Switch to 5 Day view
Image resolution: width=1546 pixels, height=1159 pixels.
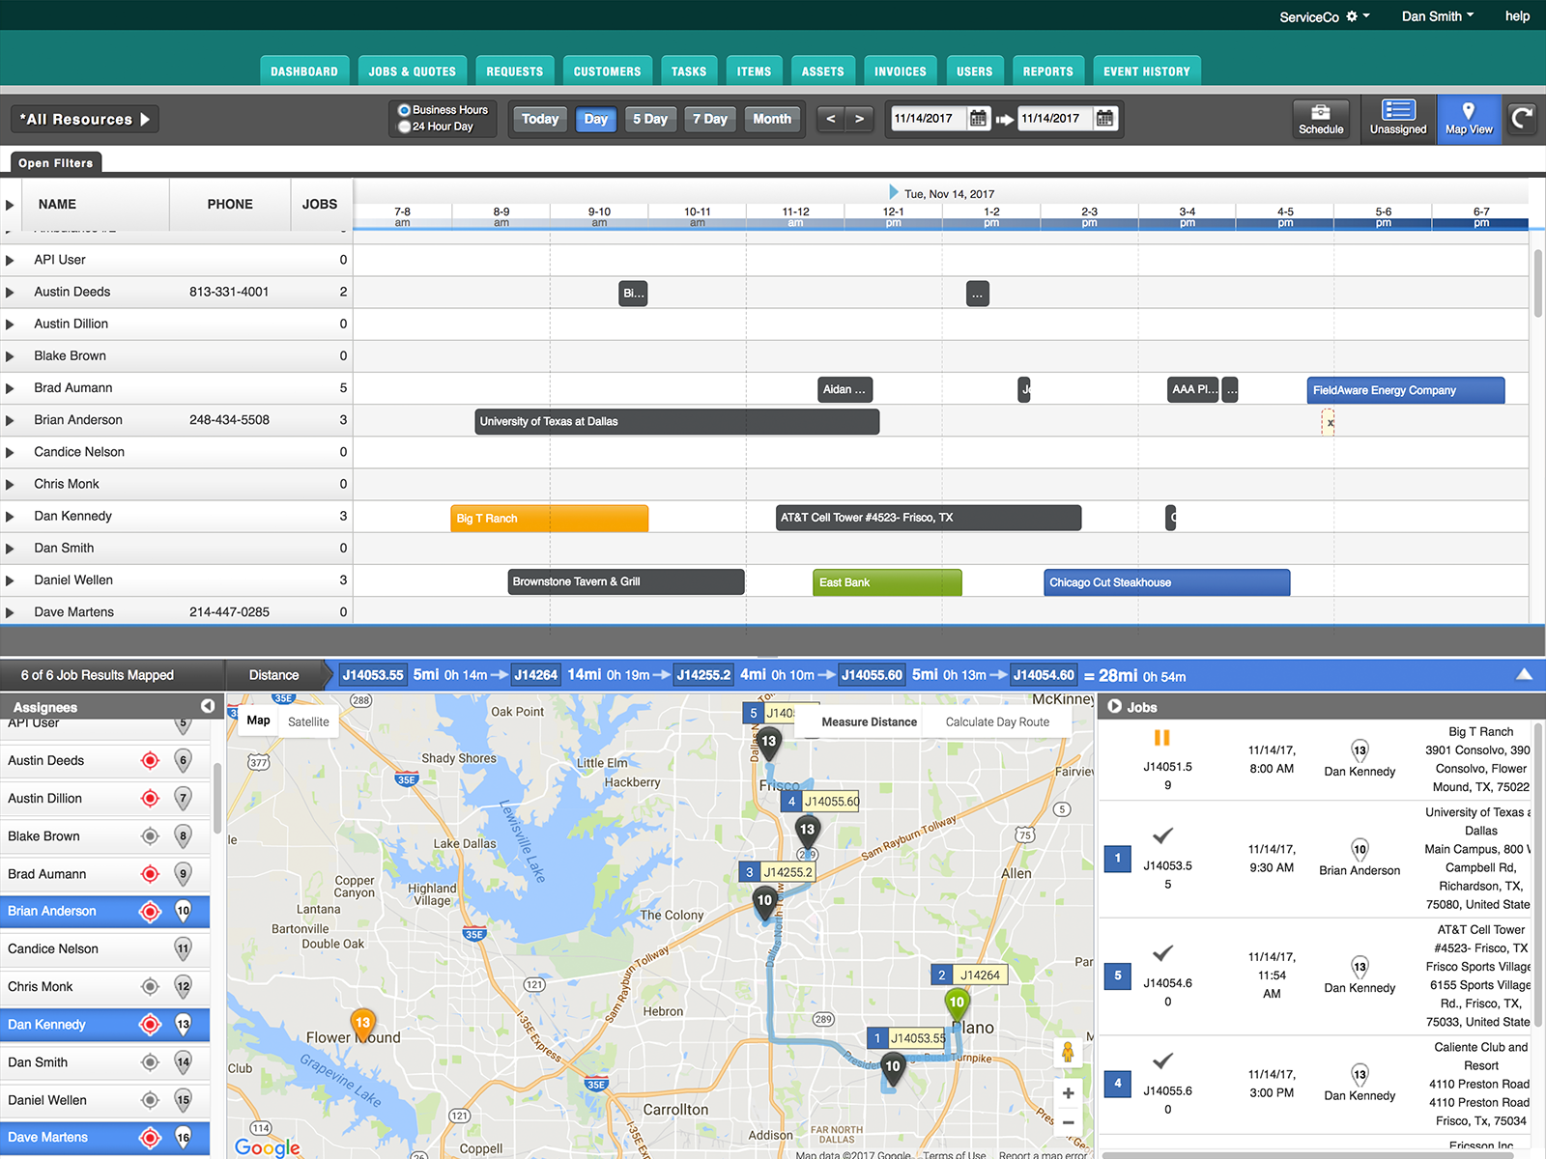pos(650,119)
